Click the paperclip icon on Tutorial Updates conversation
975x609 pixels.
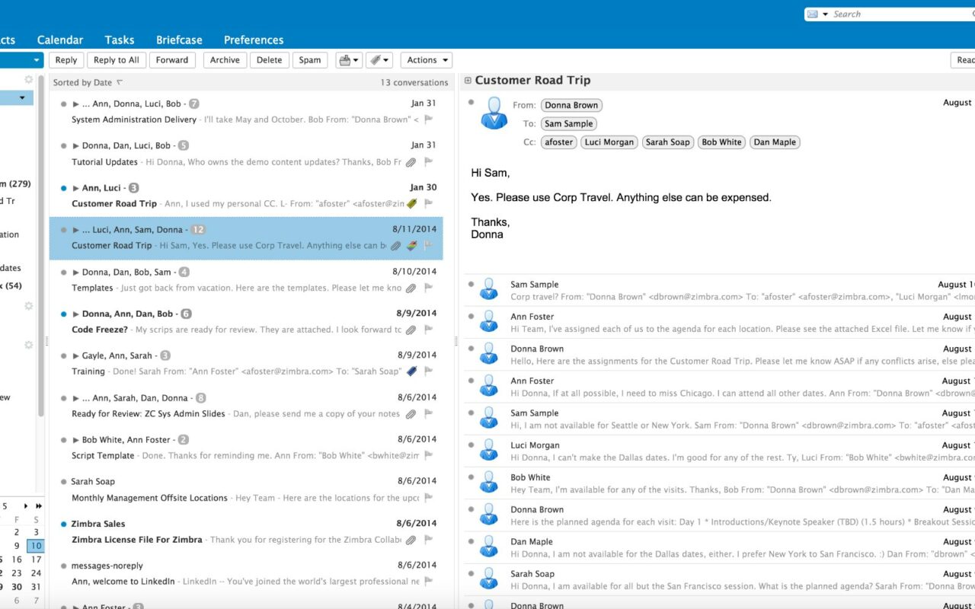coord(411,162)
